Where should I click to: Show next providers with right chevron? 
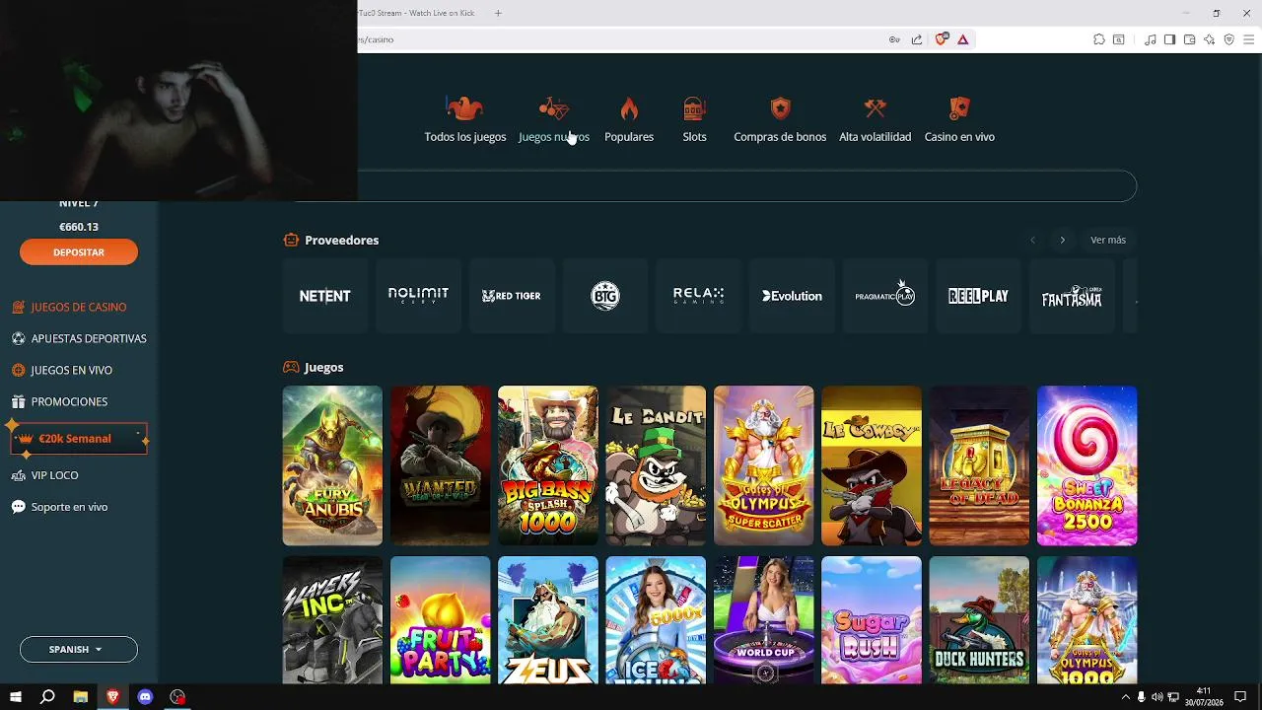pos(1063,240)
